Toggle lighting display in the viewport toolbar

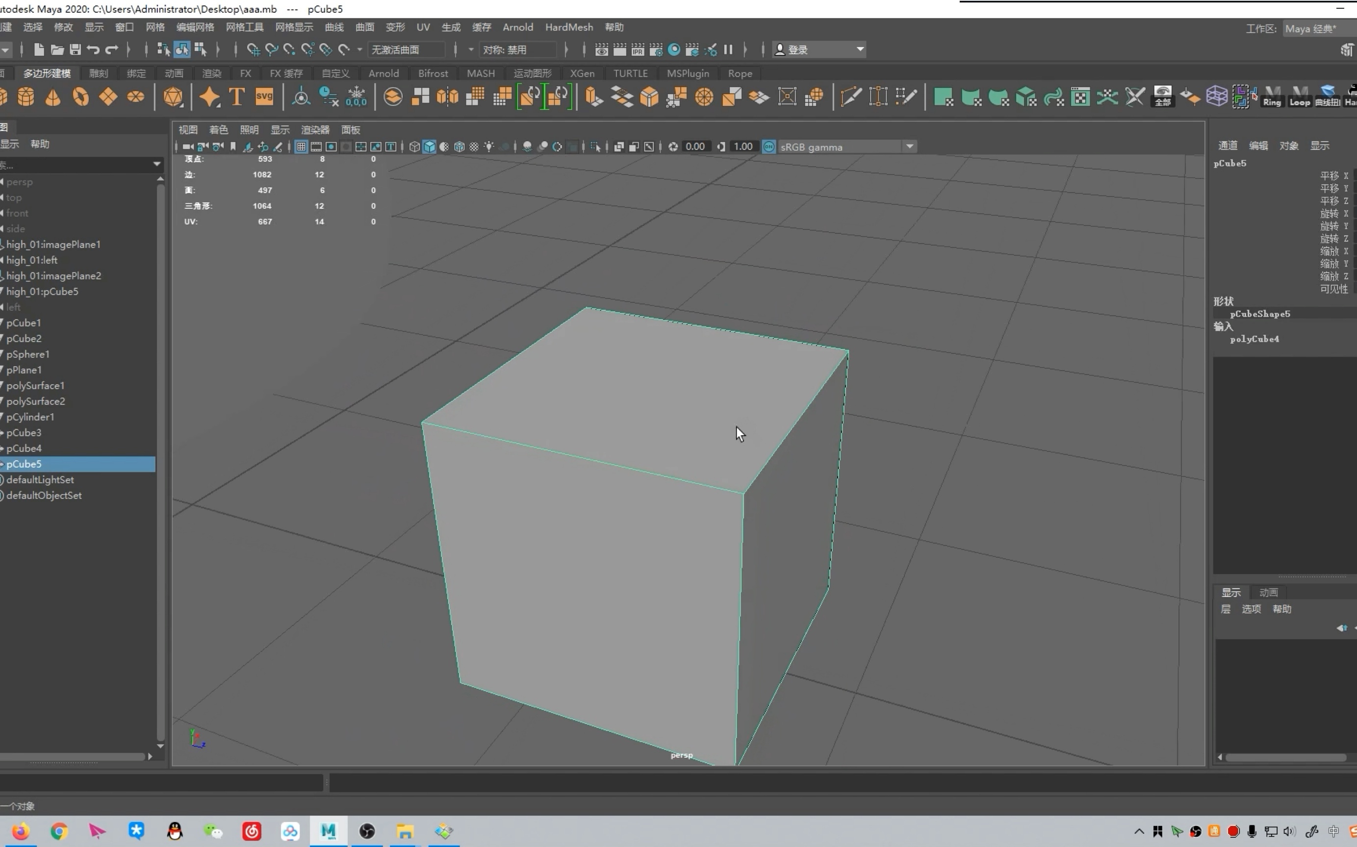point(489,147)
